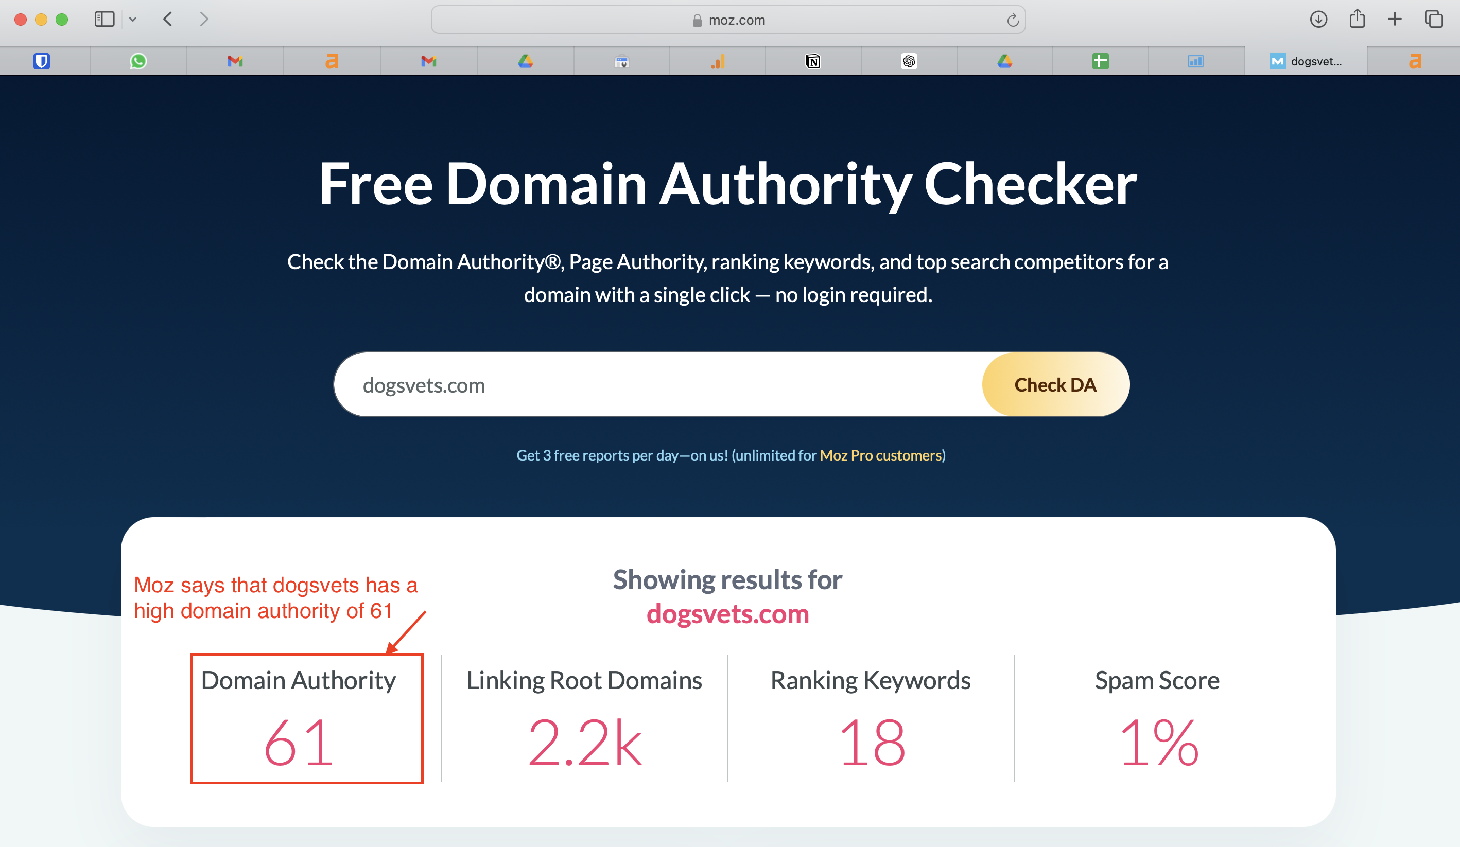Click the Check DA button
This screenshot has width=1460, height=847.
[1055, 384]
